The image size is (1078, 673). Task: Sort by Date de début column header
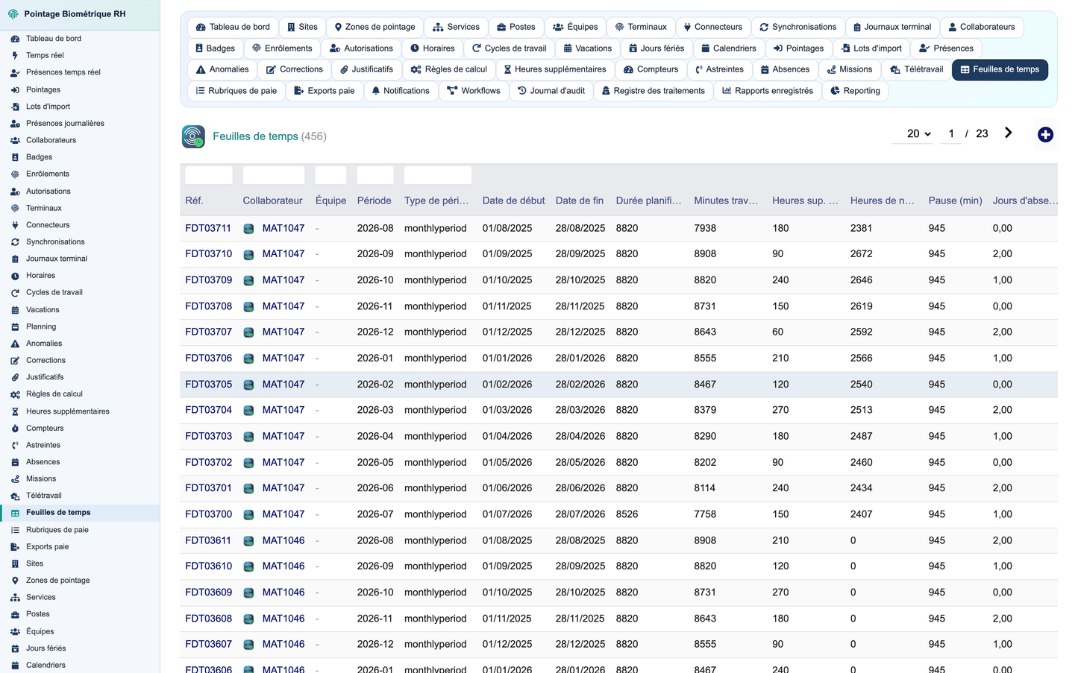coord(513,200)
